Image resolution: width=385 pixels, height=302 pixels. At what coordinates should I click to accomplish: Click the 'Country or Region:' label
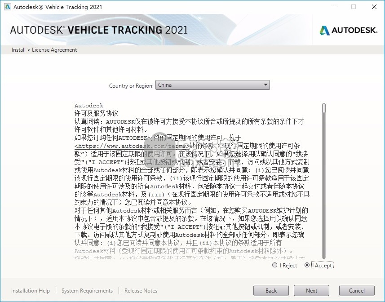(x=131, y=86)
